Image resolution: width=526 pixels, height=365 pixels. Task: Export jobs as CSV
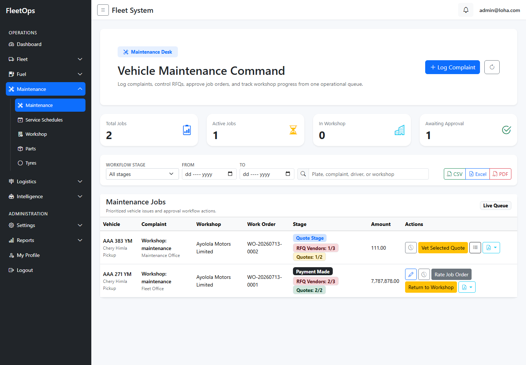tap(455, 174)
